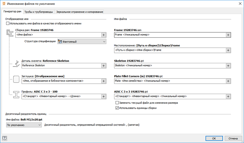This screenshot has height=143, width=244.
Task: Click the Inventor app icon in title bar
Action: pos(4,4)
